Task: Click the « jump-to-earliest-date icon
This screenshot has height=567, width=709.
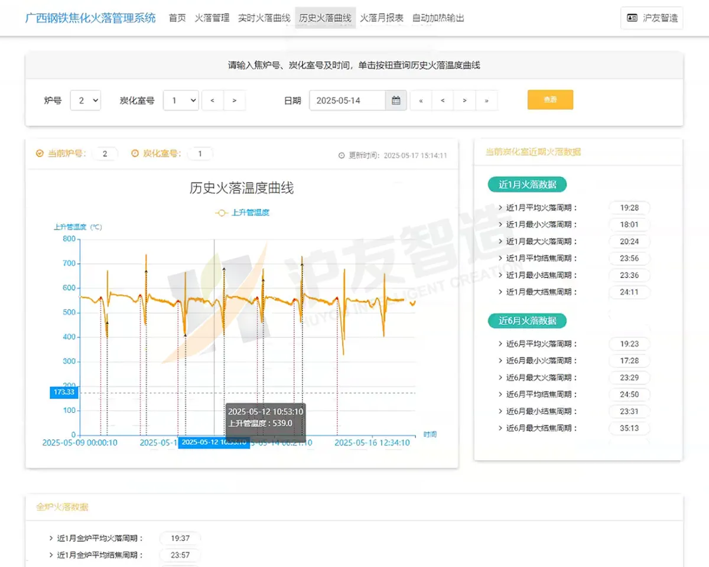Action: point(420,100)
